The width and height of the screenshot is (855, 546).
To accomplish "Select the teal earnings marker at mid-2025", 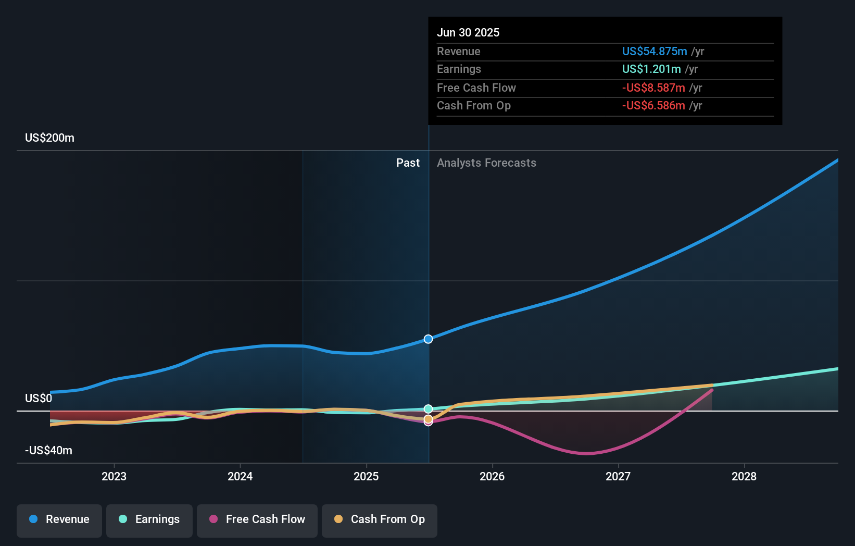I will [x=428, y=408].
